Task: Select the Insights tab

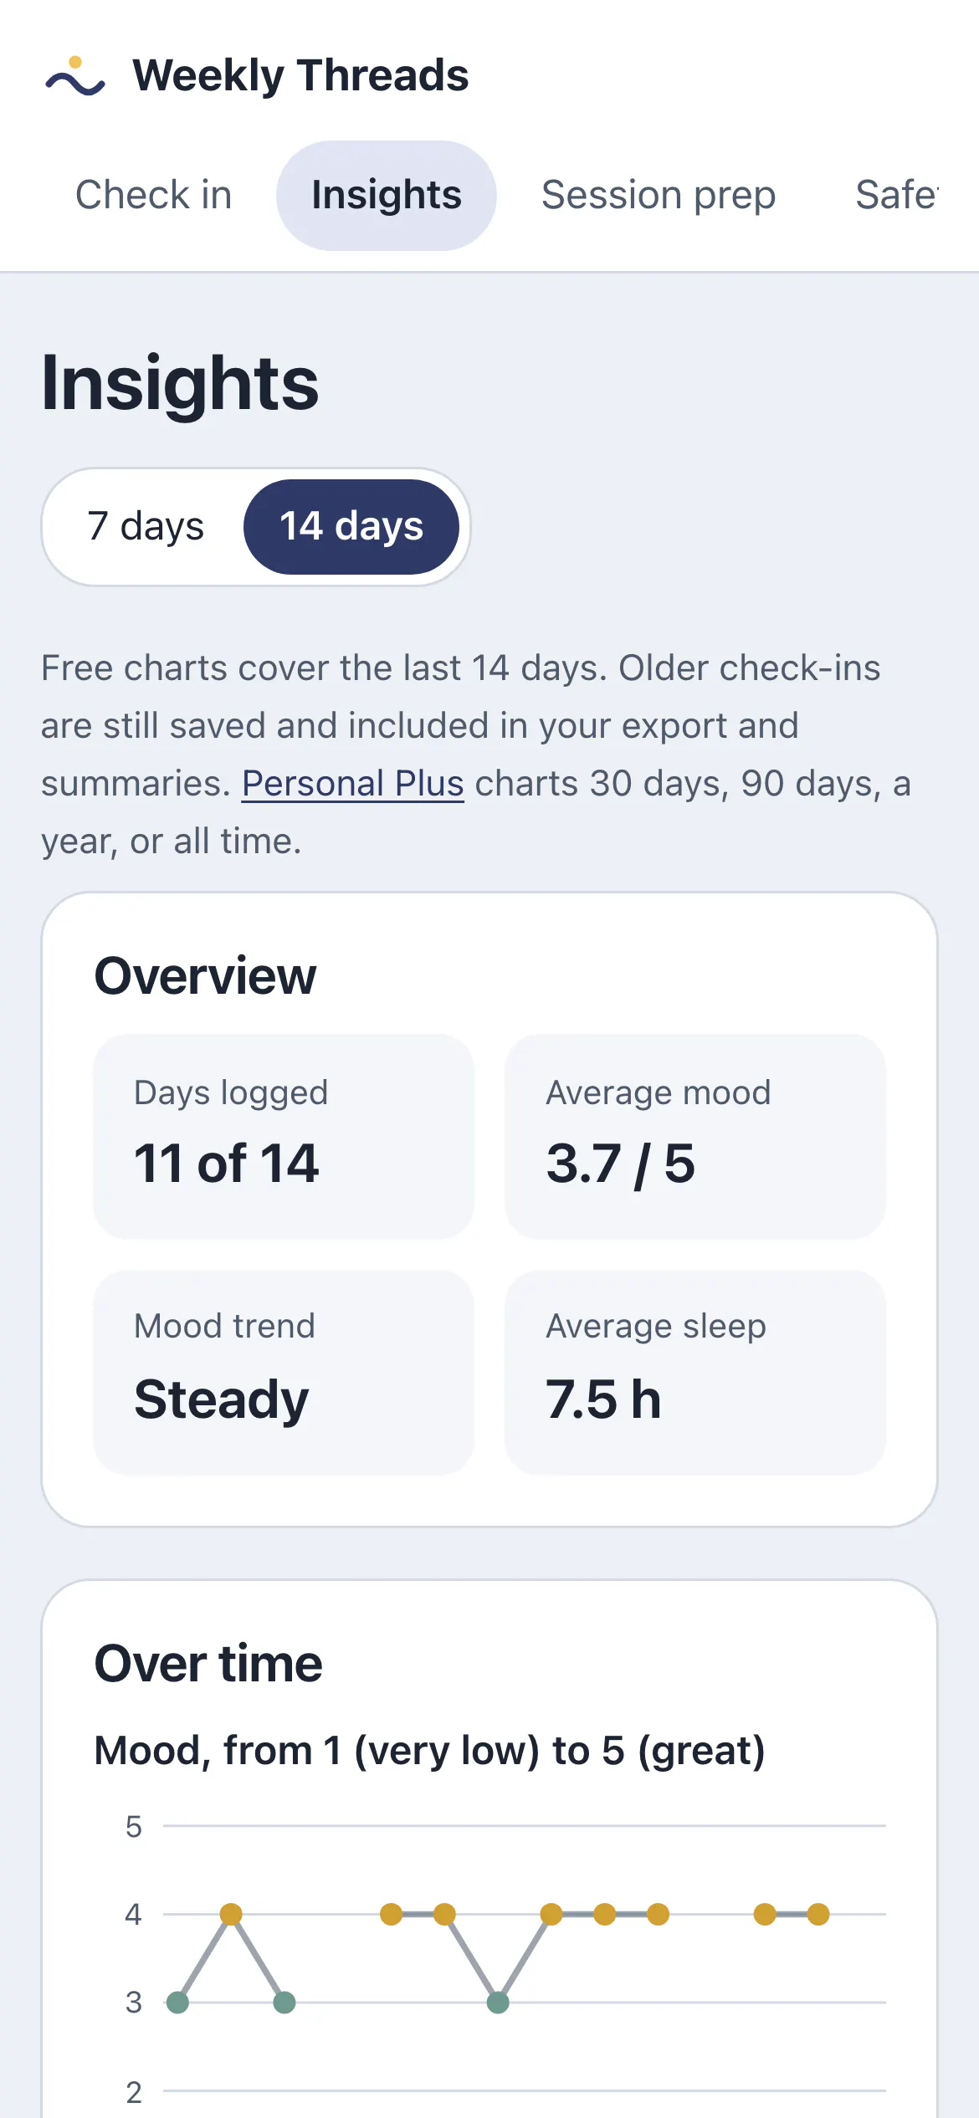Action: coord(386,196)
